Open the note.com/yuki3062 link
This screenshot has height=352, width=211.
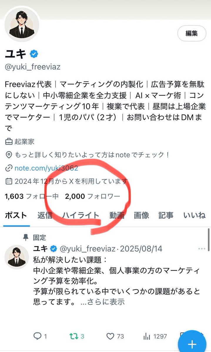click(x=46, y=168)
